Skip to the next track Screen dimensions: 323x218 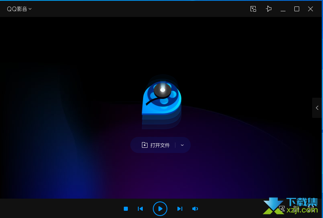[x=180, y=209]
